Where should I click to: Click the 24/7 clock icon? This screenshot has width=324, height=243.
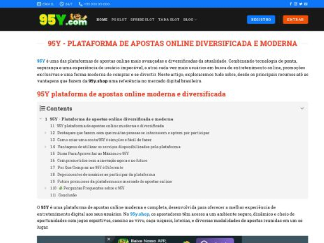pos(62,4)
